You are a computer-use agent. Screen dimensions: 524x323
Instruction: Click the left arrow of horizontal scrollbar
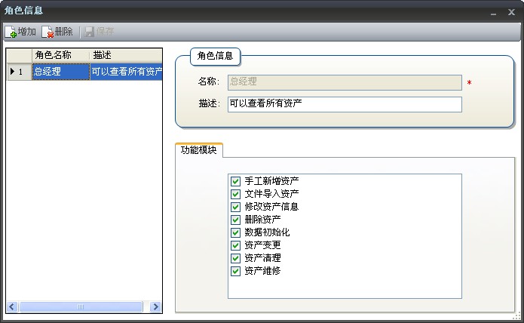click(12, 307)
